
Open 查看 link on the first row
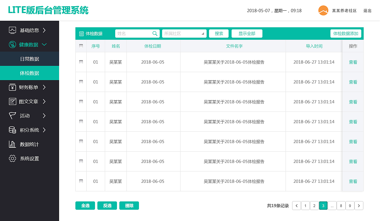pos(353,62)
